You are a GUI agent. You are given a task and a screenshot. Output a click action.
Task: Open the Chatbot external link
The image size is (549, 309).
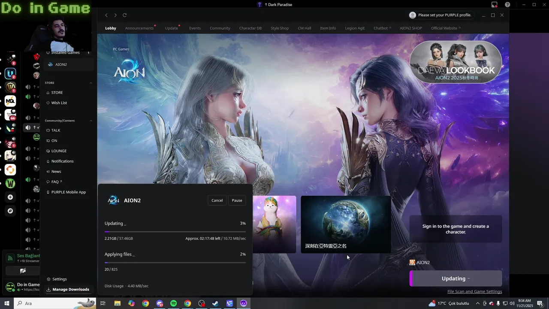click(382, 28)
